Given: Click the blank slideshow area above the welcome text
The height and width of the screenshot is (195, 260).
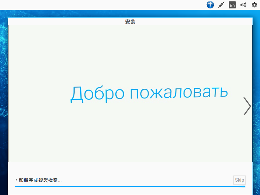Looking at the screenshot, I should (130, 52).
